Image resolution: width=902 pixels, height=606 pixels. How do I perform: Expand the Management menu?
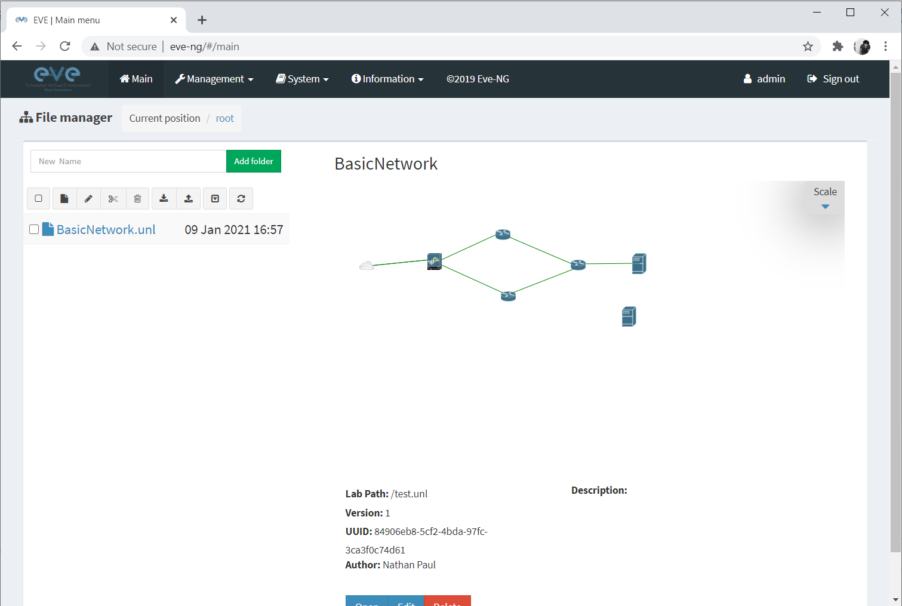click(214, 78)
